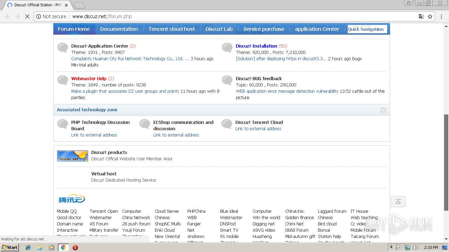Open Discuz!-Installation forum link
Viewport: 449px width, 252px height.
click(x=256, y=46)
